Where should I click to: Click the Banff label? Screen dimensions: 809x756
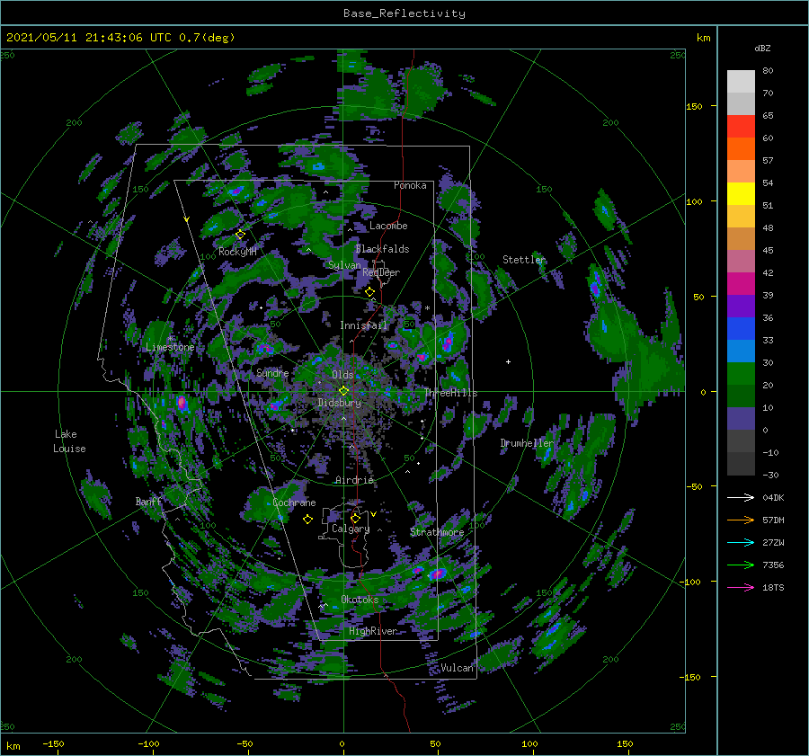click(x=148, y=501)
